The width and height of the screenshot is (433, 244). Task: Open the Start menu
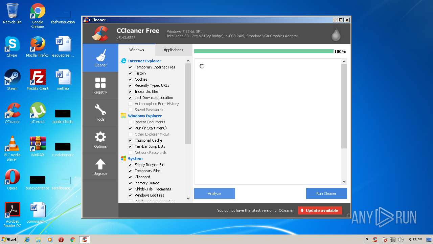pos(9,240)
